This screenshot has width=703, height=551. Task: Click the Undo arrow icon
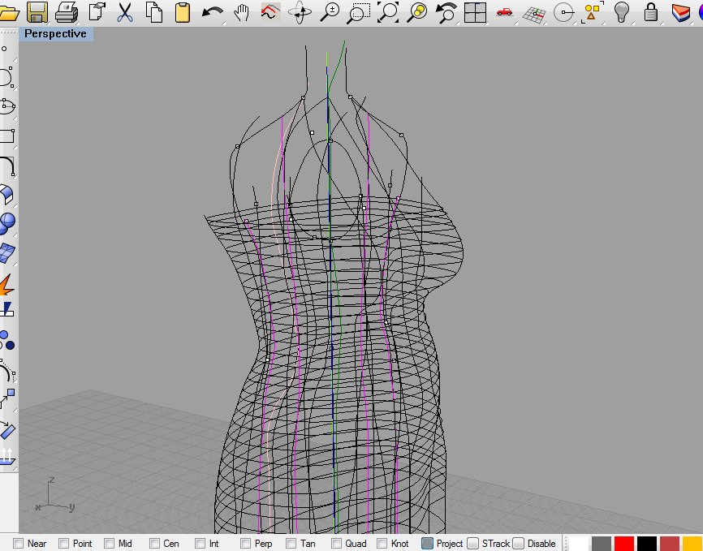click(212, 11)
